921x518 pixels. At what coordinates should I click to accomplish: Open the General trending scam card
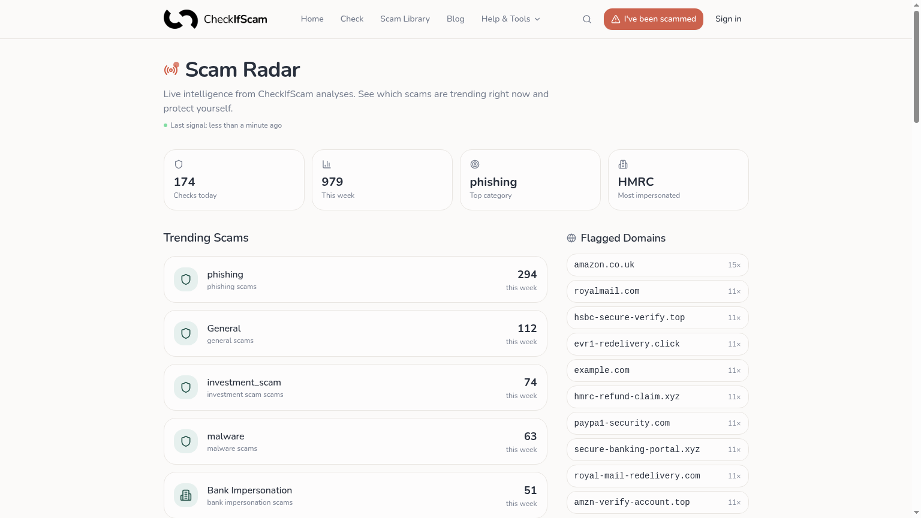(x=356, y=333)
